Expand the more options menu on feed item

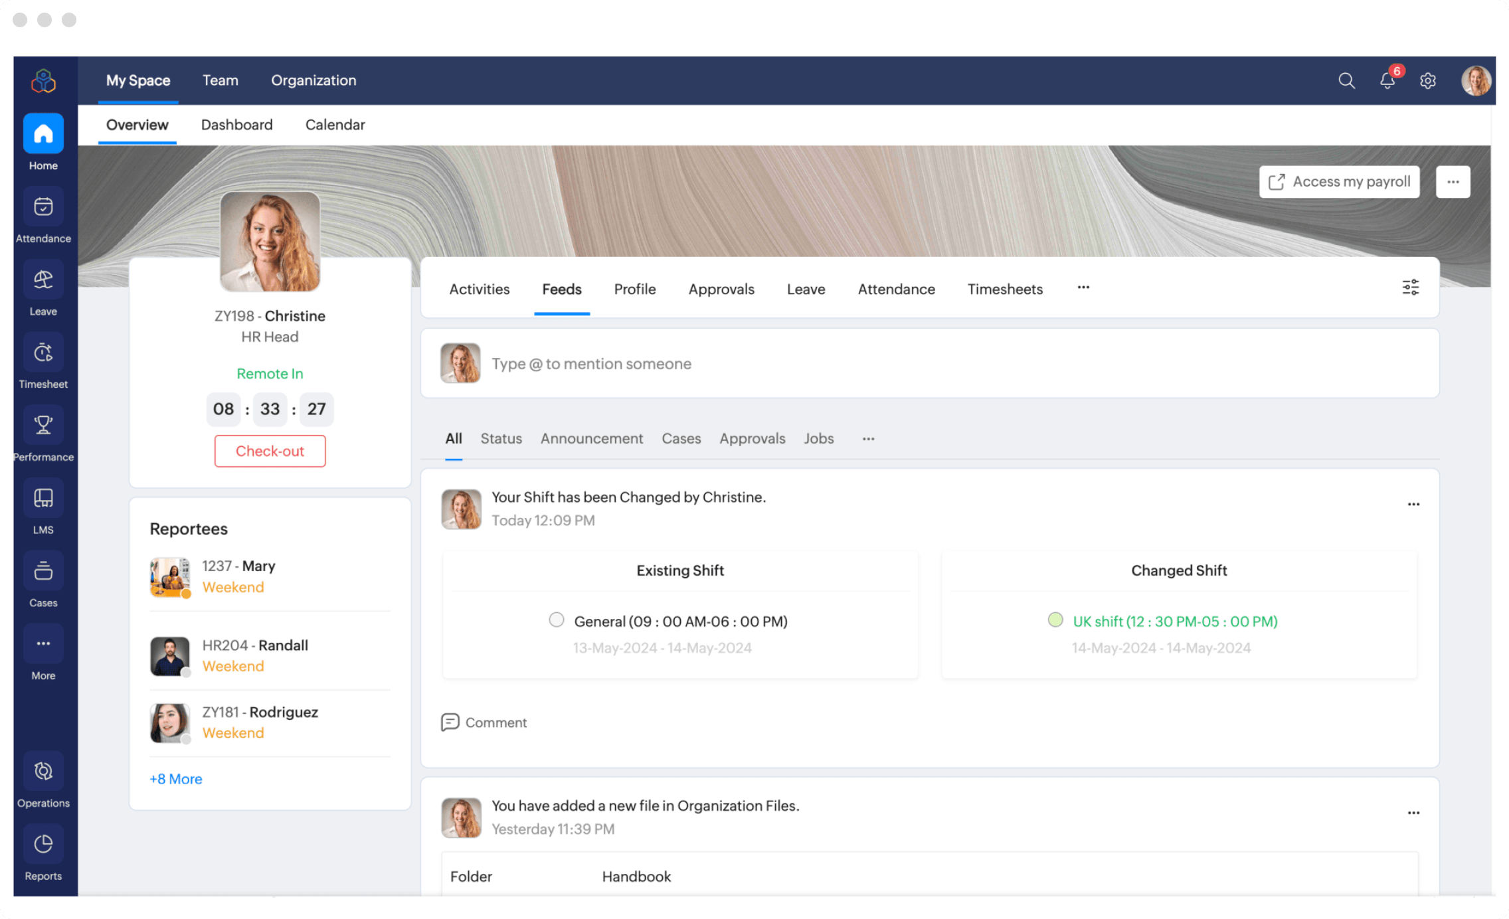point(1413,504)
